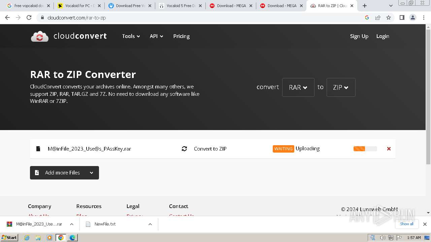Expand options for NewFile.txt download
This screenshot has width=431, height=242.
(150, 224)
